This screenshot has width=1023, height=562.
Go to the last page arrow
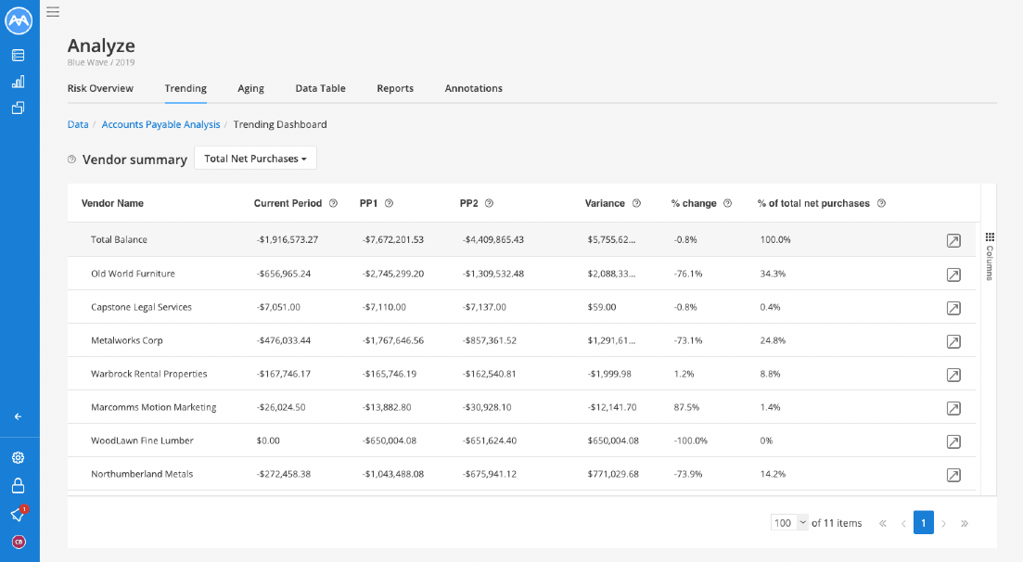[965, 523]
